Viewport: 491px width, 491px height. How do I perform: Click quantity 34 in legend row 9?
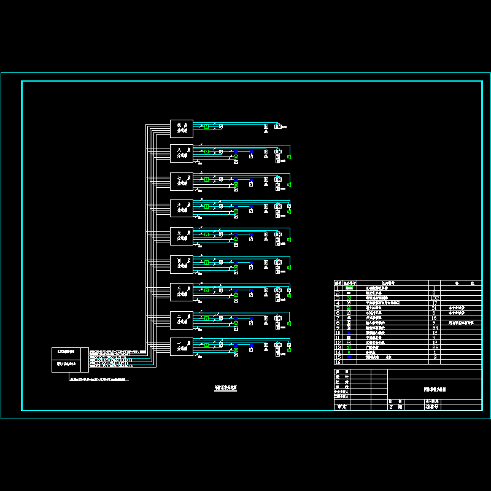(435, 328)
